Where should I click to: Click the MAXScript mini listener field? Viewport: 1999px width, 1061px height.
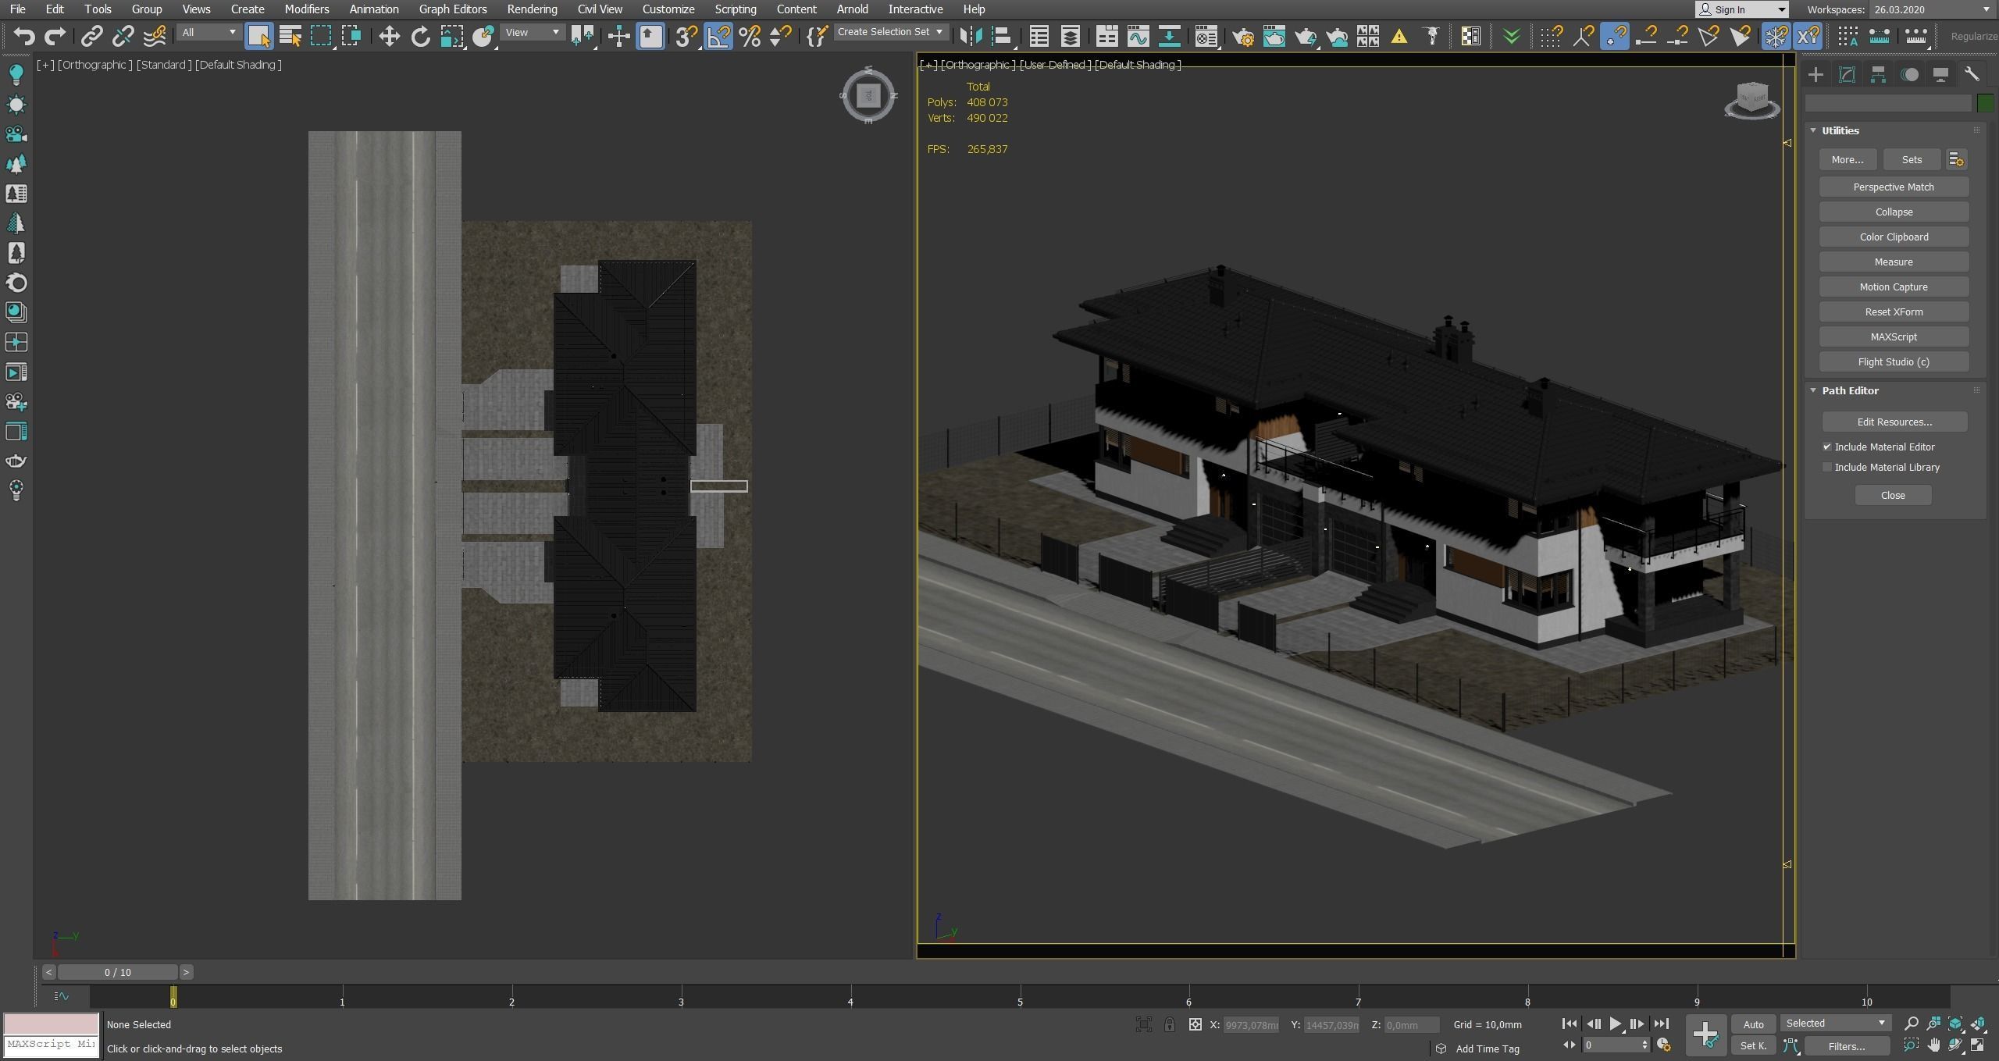point(52,1044)
